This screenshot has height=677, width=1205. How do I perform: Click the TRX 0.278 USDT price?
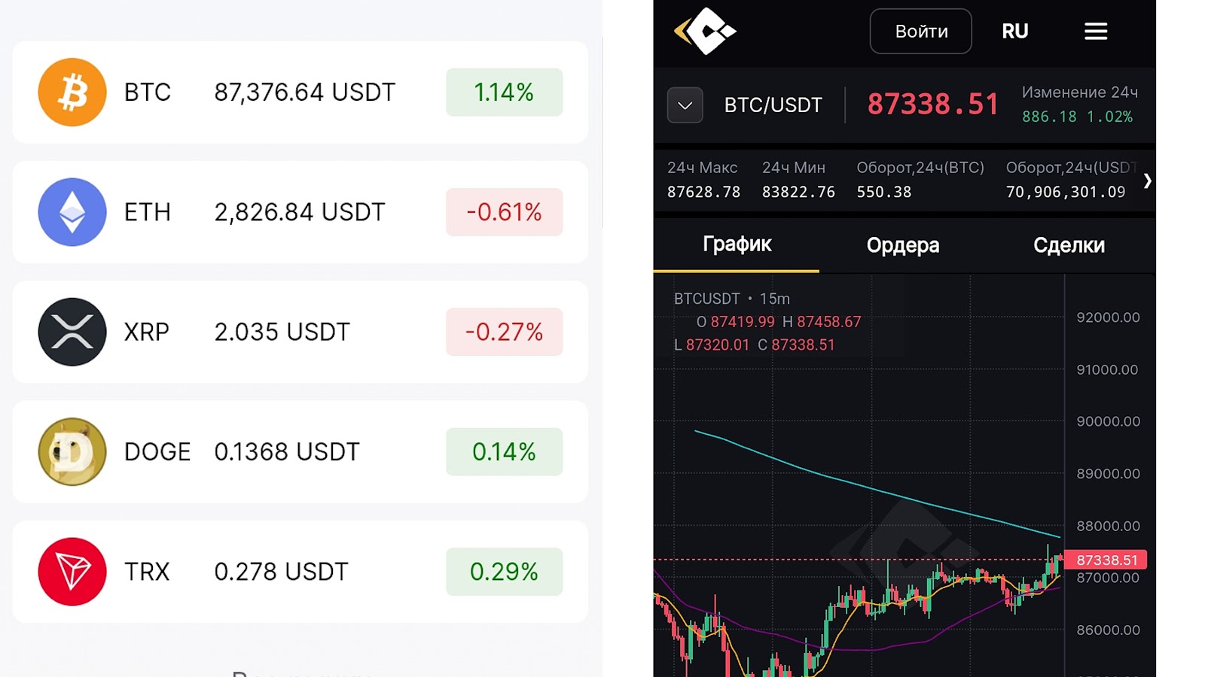(281, 572)
